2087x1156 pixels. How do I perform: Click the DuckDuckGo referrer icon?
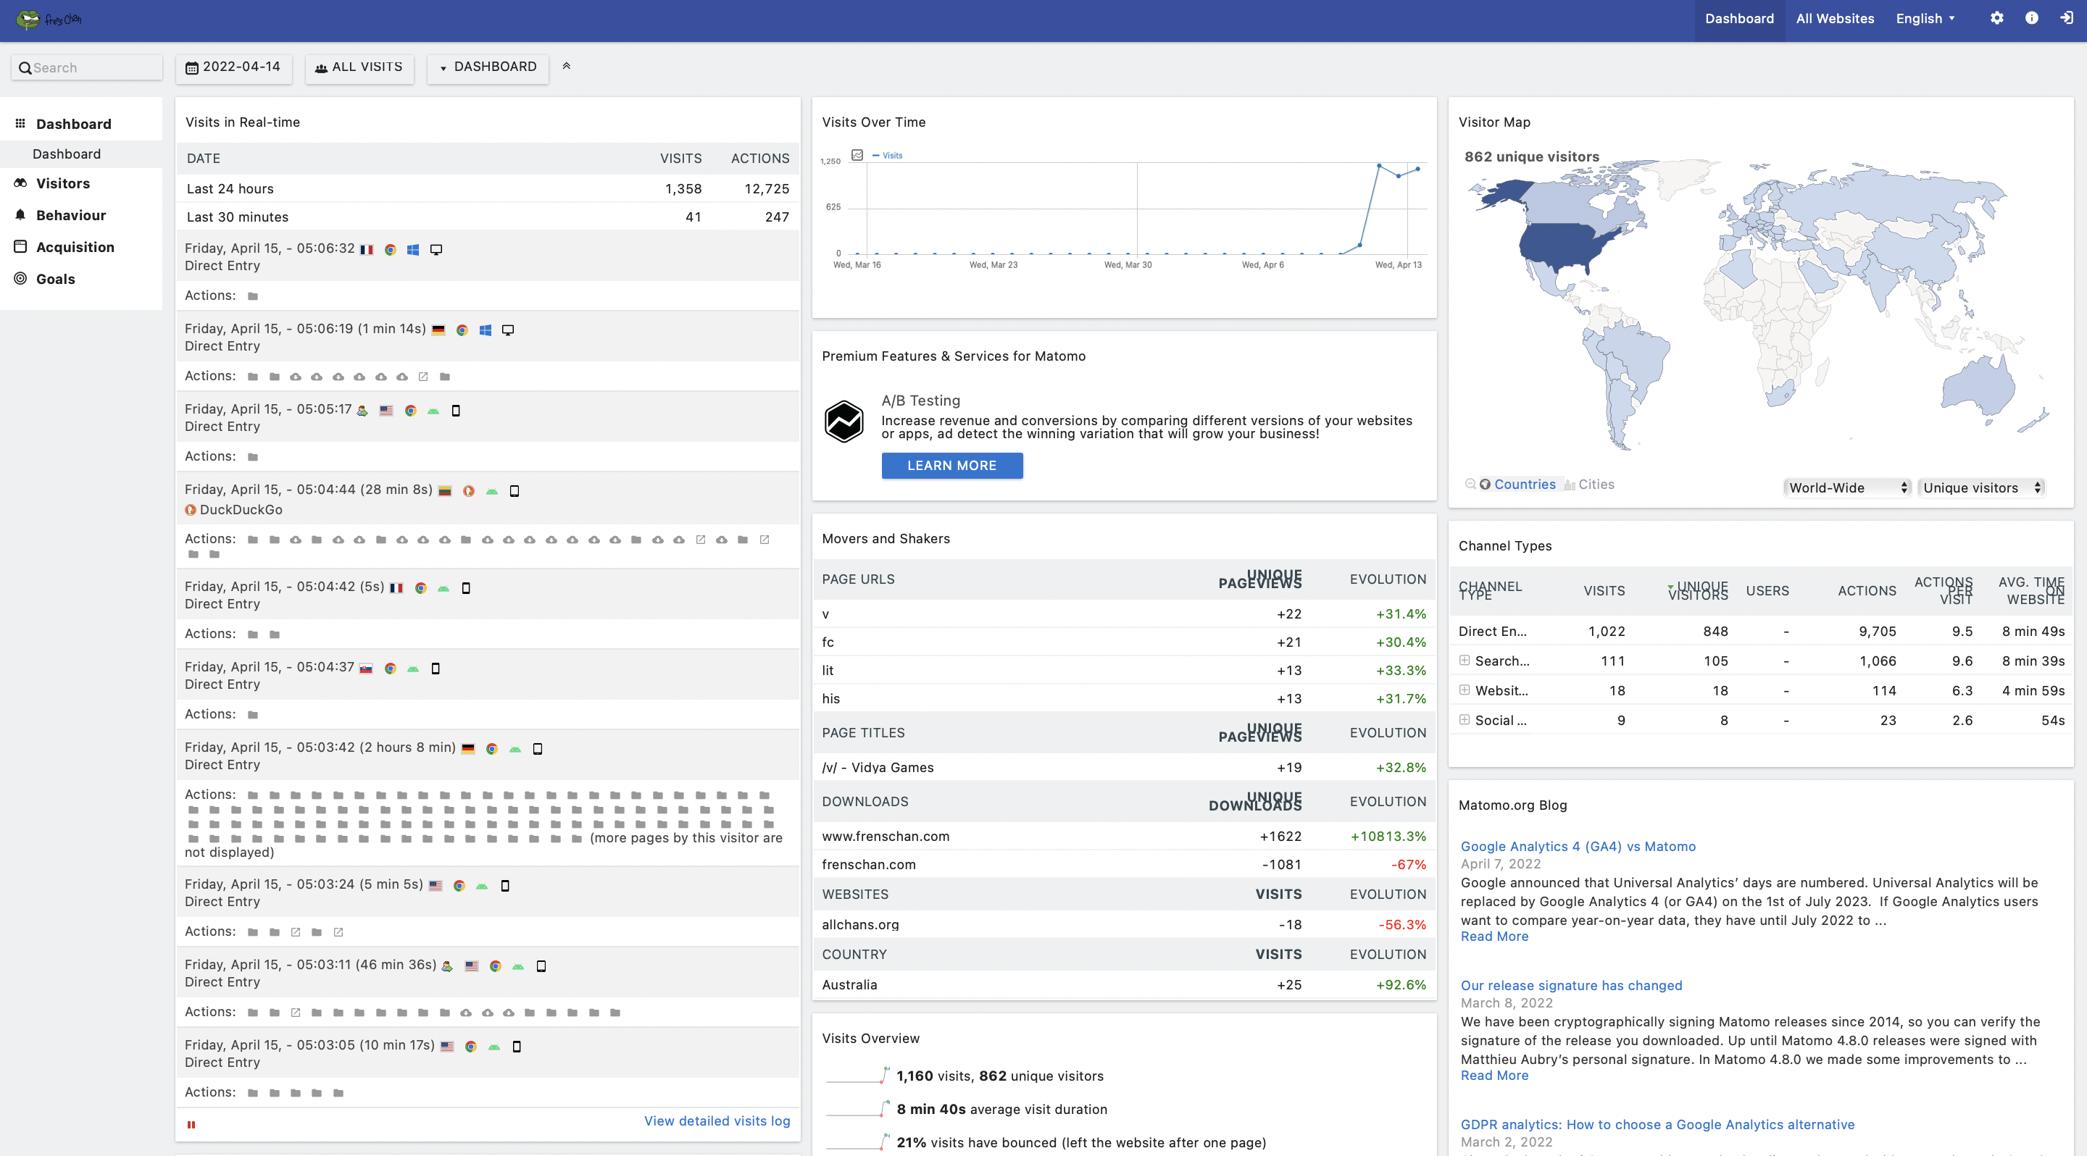191,509
